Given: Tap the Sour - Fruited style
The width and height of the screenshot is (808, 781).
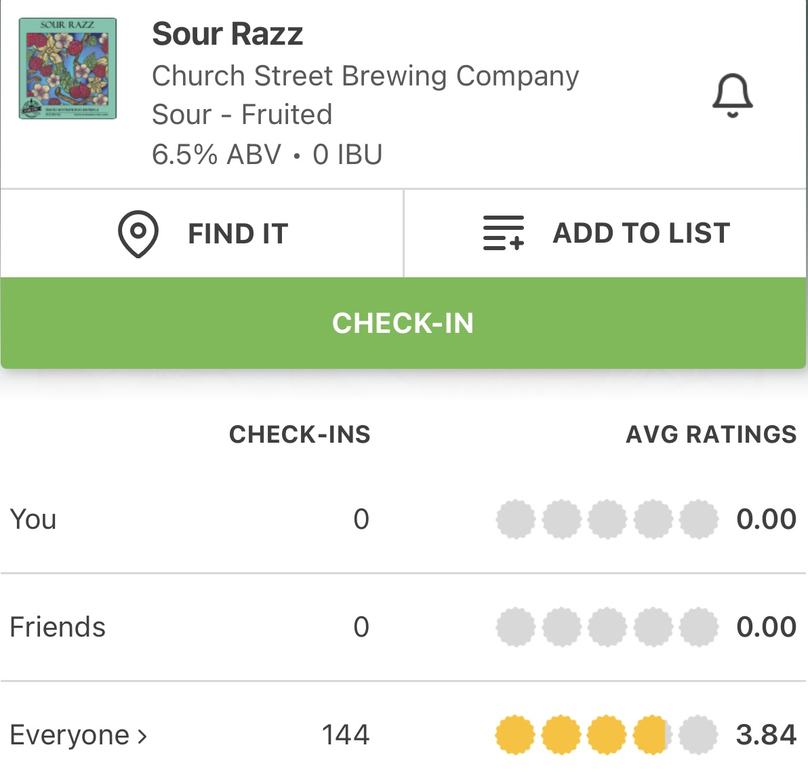Looking at the screenshot, I should point(242,115).
